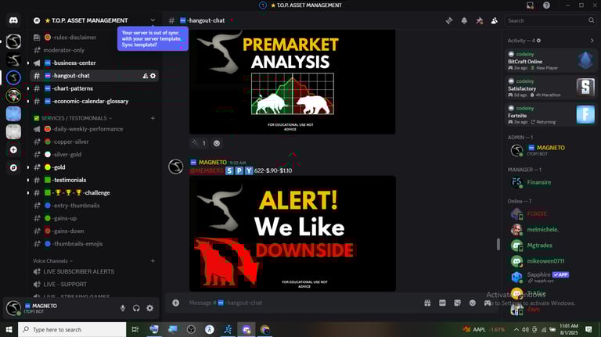Collapse SERVICES / TESTOMONIALS category

point(73,118)
